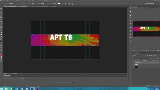Screen dimensions: 160x90
Task: Toggle filter for type layers
Action: tap(151, 56)
